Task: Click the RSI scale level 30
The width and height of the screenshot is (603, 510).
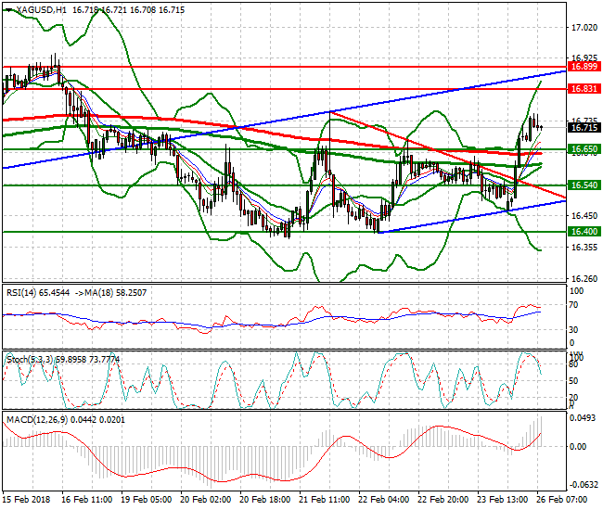Action: (x=573, y=330)
